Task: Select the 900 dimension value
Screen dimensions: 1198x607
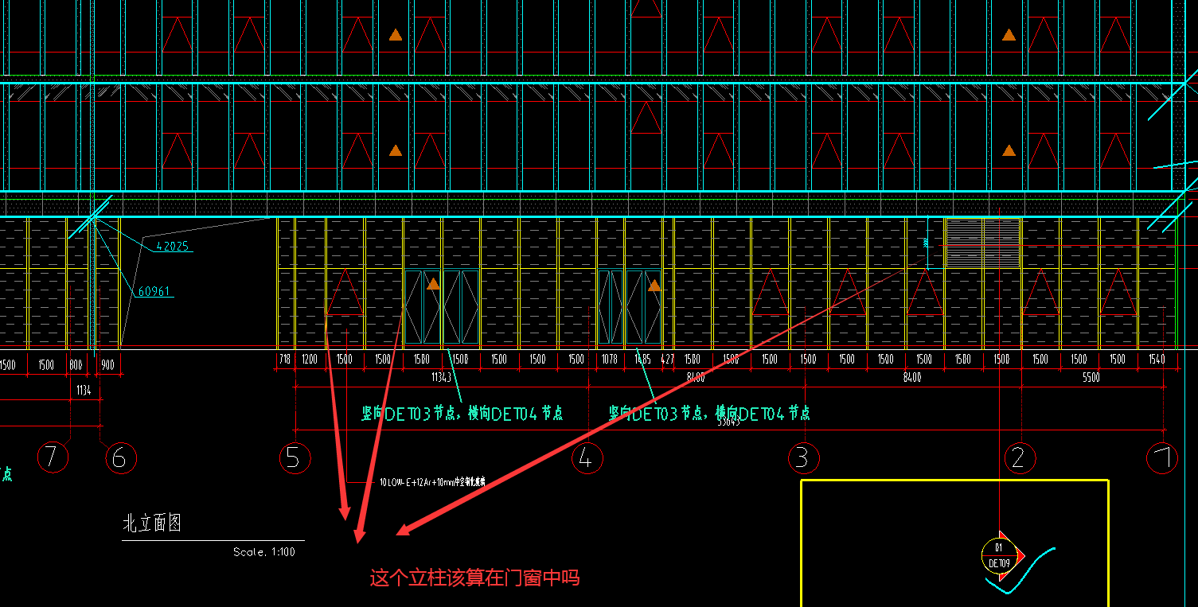Action: coord(108,365)
